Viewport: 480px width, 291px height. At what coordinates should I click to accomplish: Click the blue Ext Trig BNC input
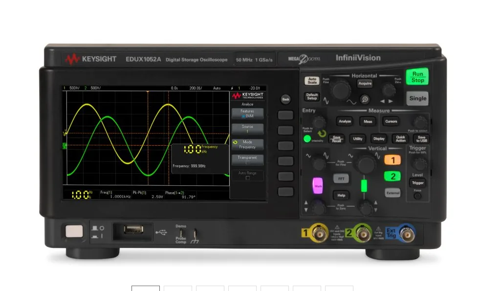[407, 233]
